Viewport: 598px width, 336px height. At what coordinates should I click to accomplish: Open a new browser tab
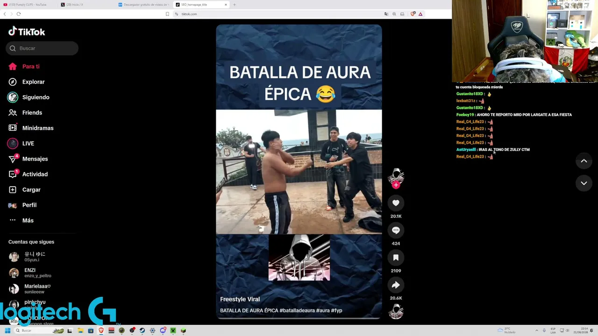235,5
